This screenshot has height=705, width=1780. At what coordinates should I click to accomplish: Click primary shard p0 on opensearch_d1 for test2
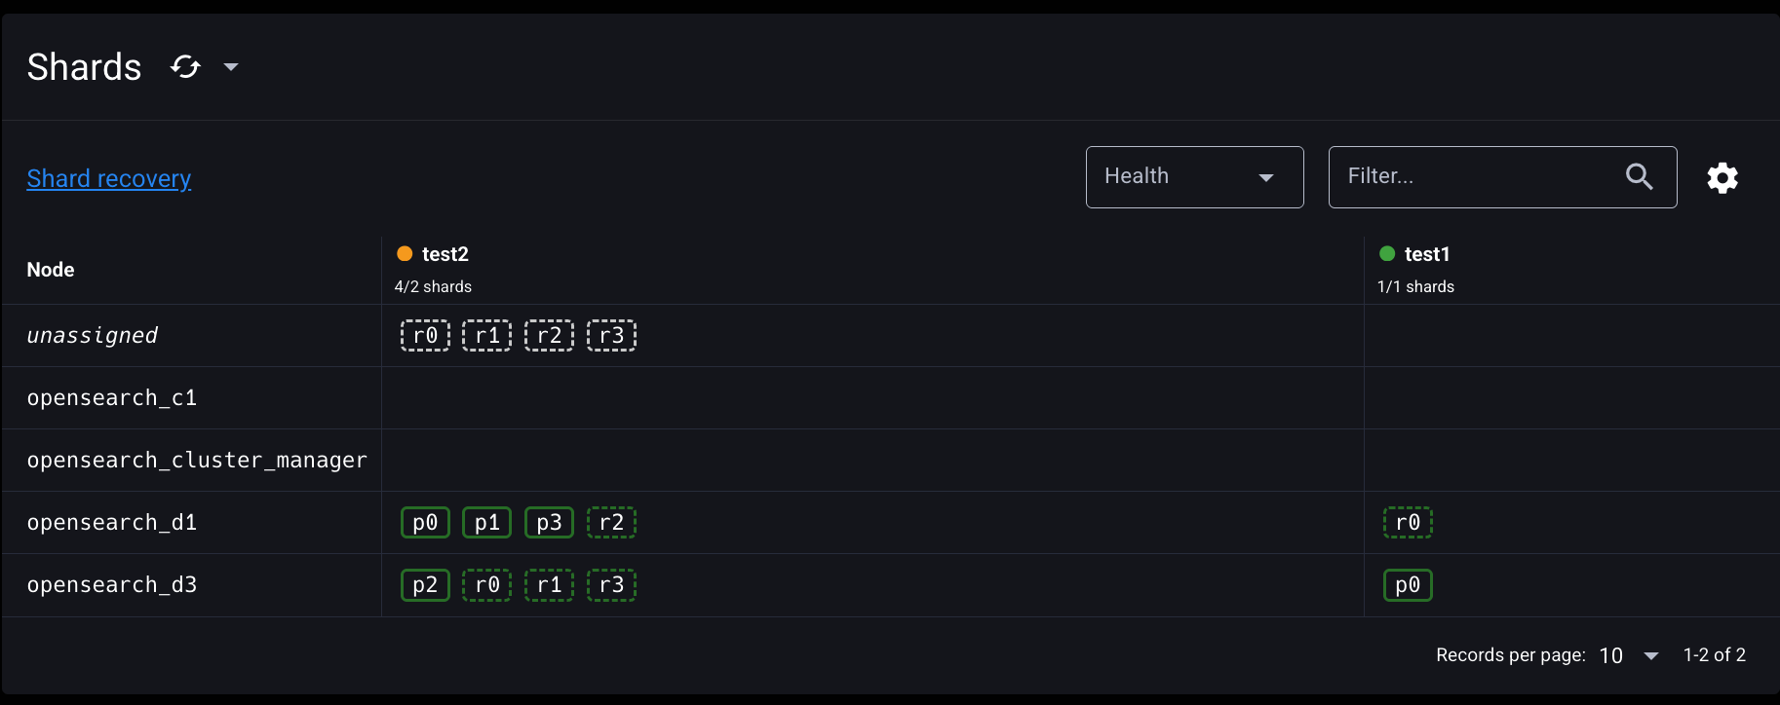tap(425, 523)
